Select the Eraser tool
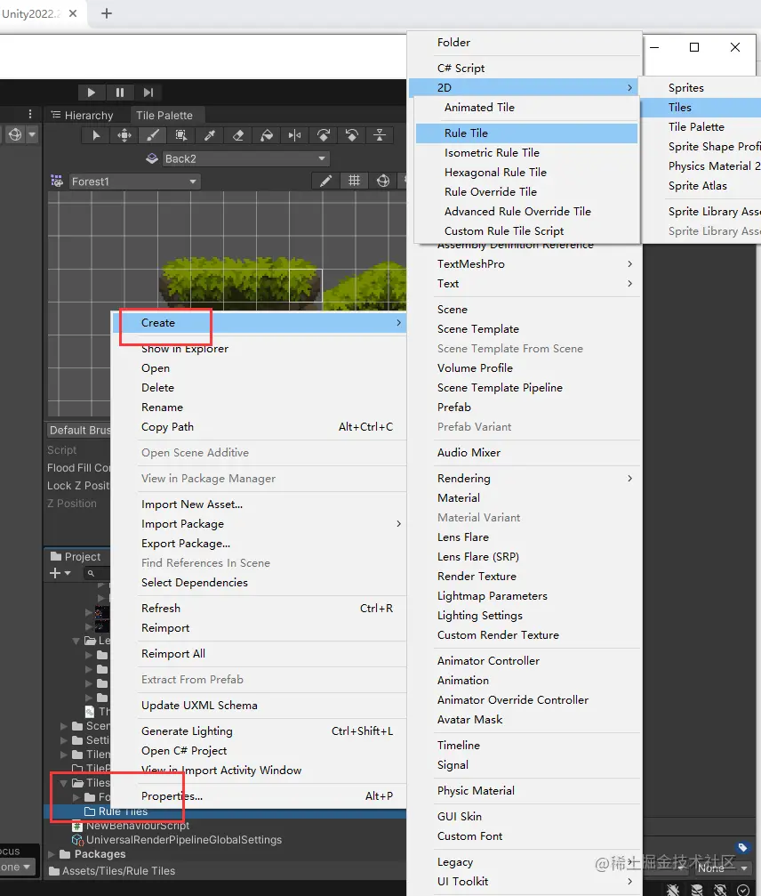The image size is (761, 896). [238, 135]
